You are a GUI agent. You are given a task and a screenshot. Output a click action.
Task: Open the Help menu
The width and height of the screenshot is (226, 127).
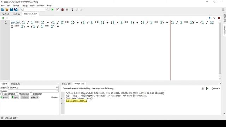pyautogui.click(x=49, y=6)
